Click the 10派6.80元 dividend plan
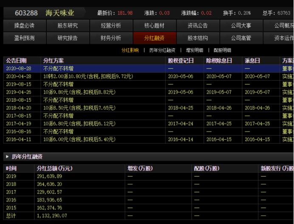Screen dimensions: 294x224 pos(79,123)
